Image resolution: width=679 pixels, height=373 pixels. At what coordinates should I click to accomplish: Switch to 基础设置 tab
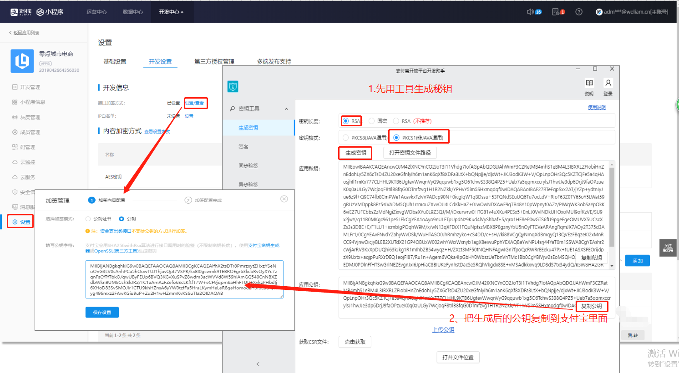click(115, 61)
